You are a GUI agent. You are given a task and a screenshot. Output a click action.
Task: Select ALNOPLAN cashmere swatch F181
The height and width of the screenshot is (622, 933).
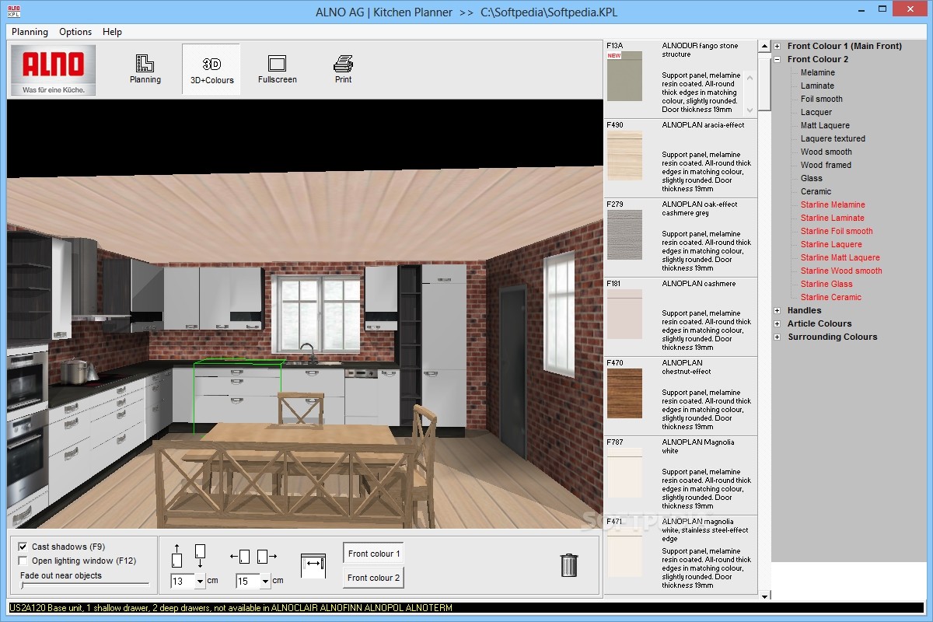tap(624, 314)
